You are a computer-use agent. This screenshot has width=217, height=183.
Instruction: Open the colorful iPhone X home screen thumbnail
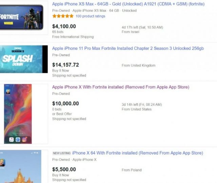click(18, 114)
